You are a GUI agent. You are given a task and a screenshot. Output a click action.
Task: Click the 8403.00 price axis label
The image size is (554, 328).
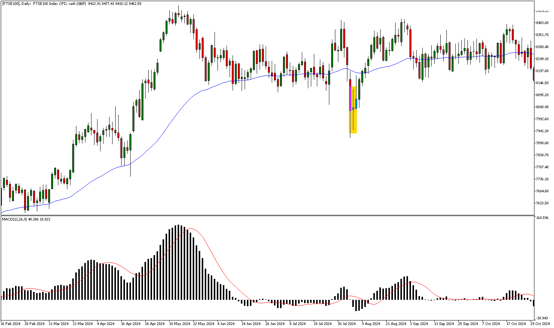[x=542, y=23]
